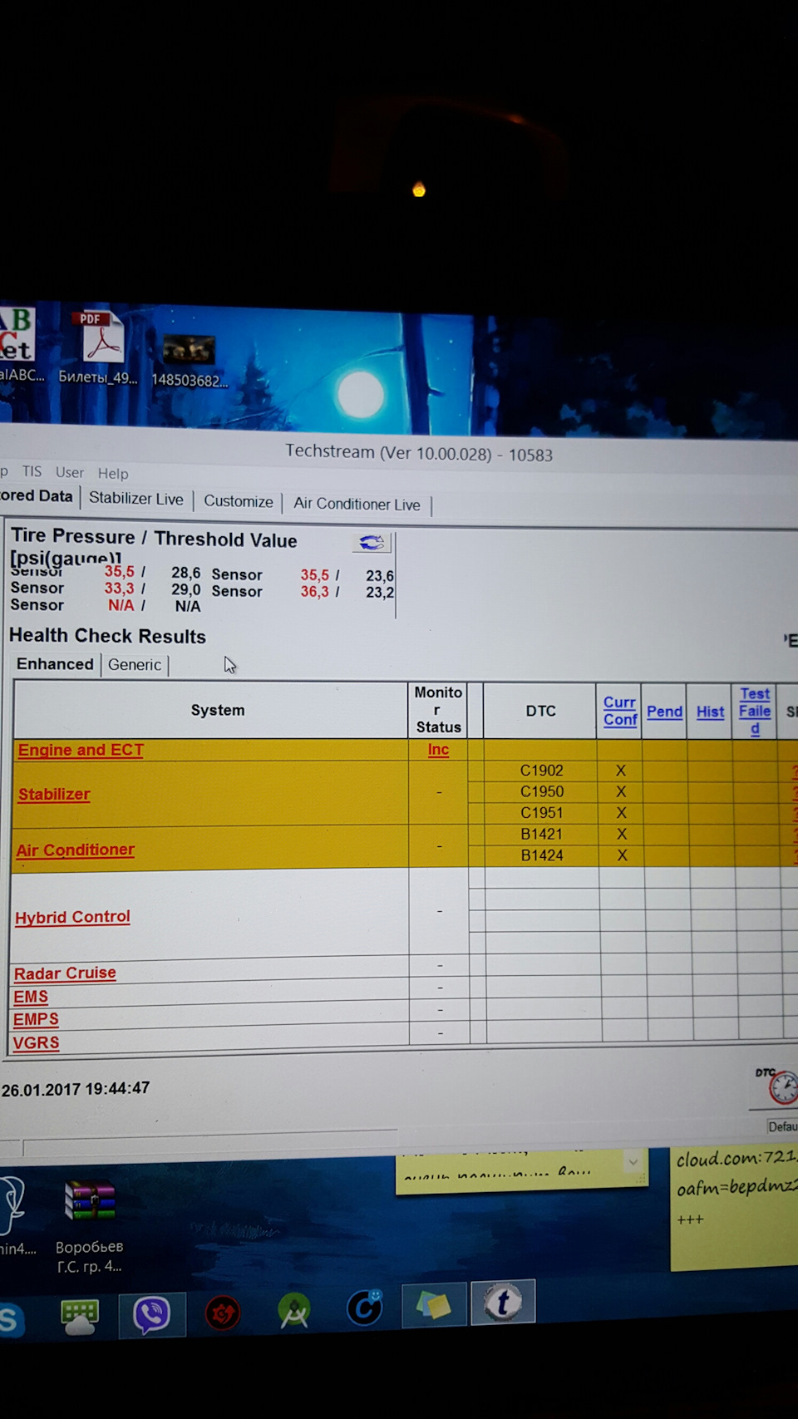Open the Воробьев Г.С. WinRAR archive
This screenshot has width=798, height=1419.
click(90, 1225)
